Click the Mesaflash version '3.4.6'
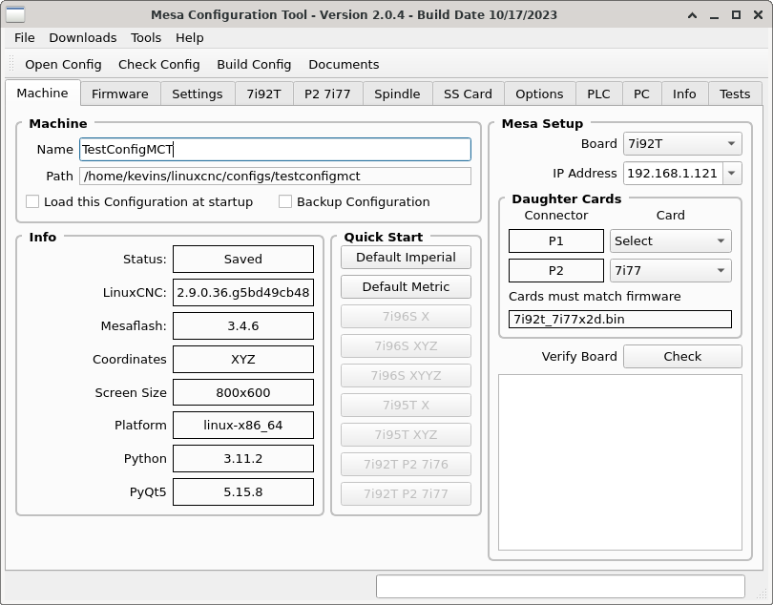Image resolution: width=773 pixels, height=605 pixels. [243, 326]
